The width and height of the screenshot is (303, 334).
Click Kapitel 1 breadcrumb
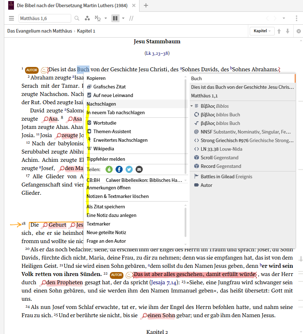(86, 31)
